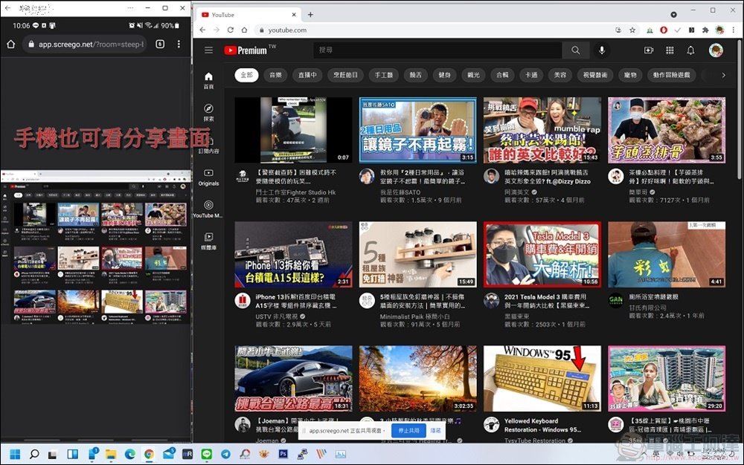The width and height of the screenshot is (744, 465).
Task: Select the 音樂 category chip
Action: point(275,75)
